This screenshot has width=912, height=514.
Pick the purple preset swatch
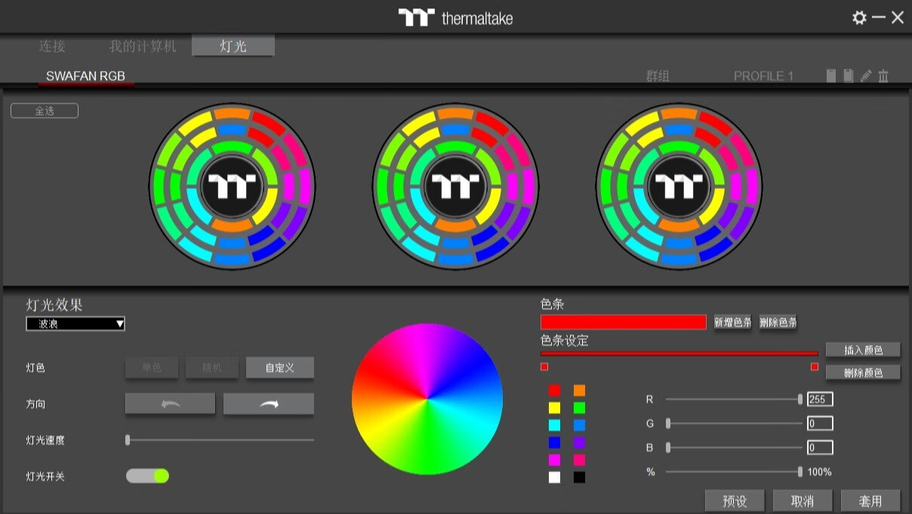[579, 442]
